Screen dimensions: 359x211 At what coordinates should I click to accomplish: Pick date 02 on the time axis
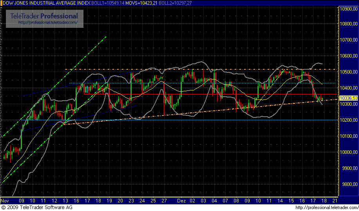[192, 201]
